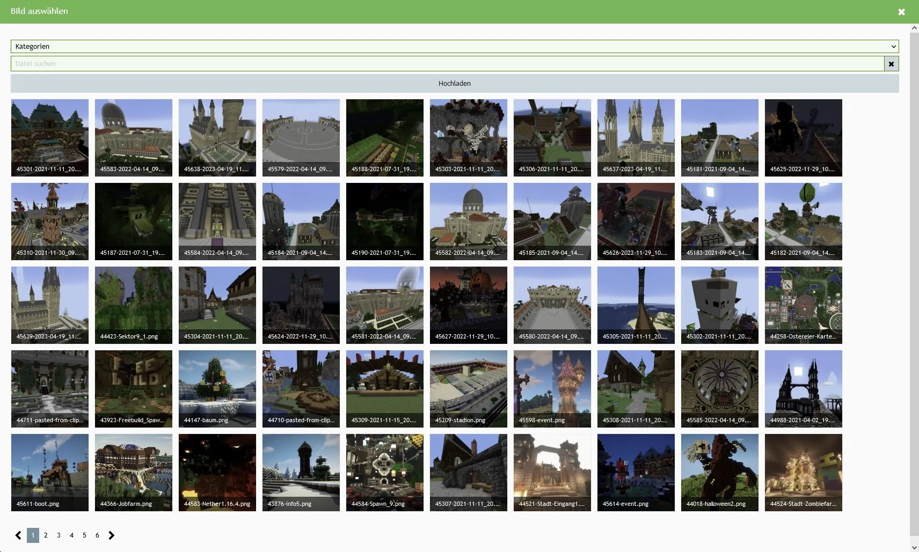919x552 pixels.
Task: Pick image 45638-2023-04-19
Action: point(217,138)
